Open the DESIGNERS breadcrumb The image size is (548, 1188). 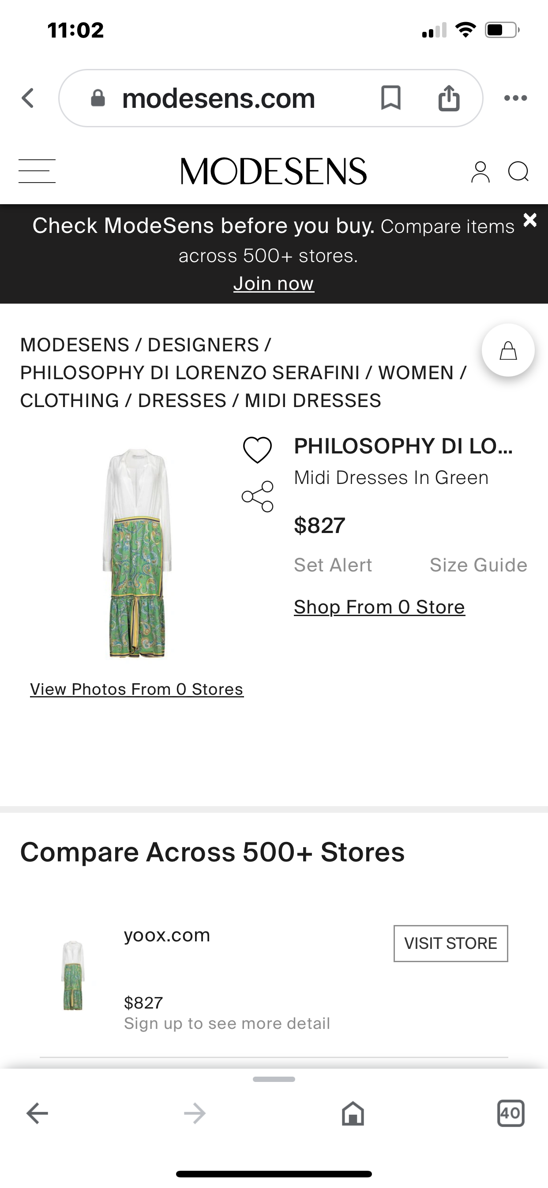coord(203,345)
